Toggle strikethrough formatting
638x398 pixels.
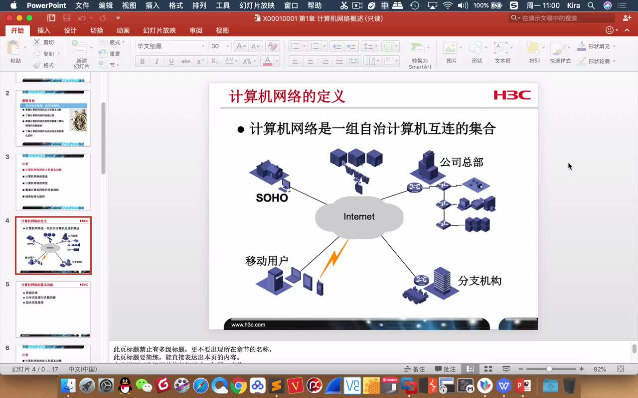click(x=185, y=61)
